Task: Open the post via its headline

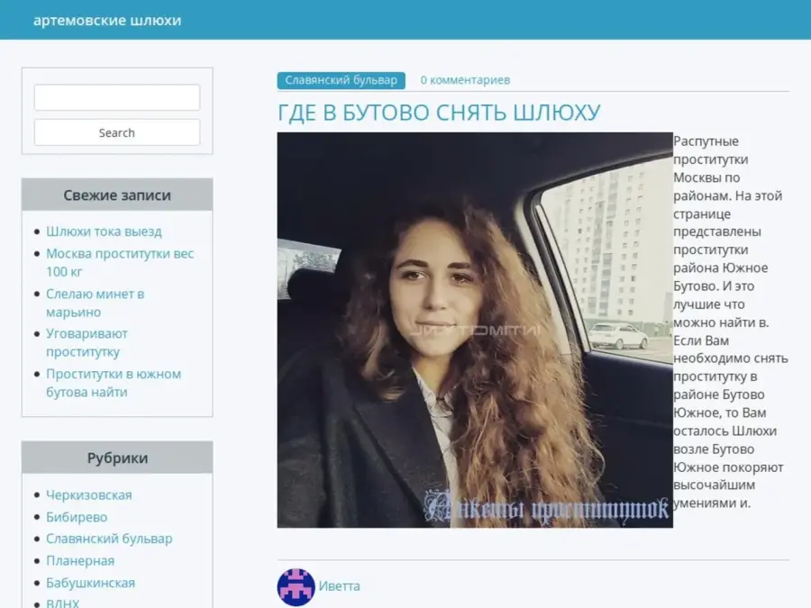Action: click(x=438, y=113)
